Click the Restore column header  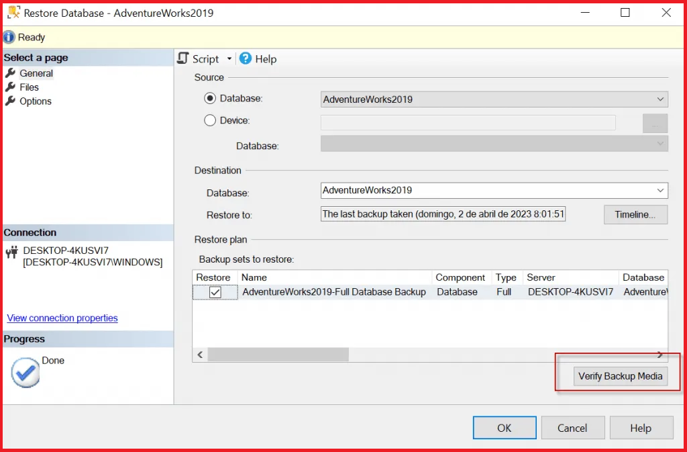(215, 277)
